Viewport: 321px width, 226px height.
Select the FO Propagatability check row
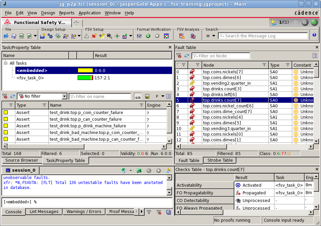(244, 193)
